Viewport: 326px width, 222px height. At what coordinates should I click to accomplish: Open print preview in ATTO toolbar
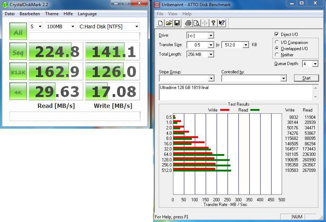click(x=197, y=23)
